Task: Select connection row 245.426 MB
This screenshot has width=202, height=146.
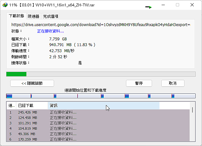Action: (x=98, y=112)
